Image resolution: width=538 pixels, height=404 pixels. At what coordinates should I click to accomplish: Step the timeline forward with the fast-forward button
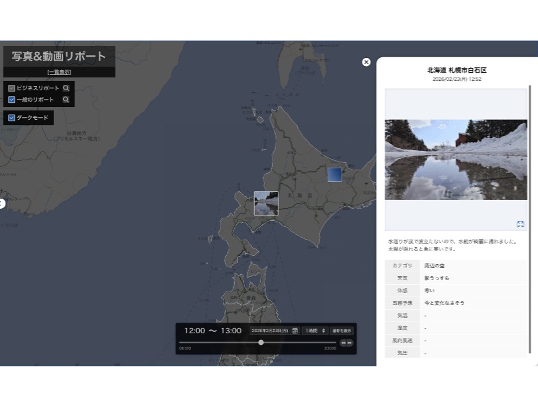350,343
